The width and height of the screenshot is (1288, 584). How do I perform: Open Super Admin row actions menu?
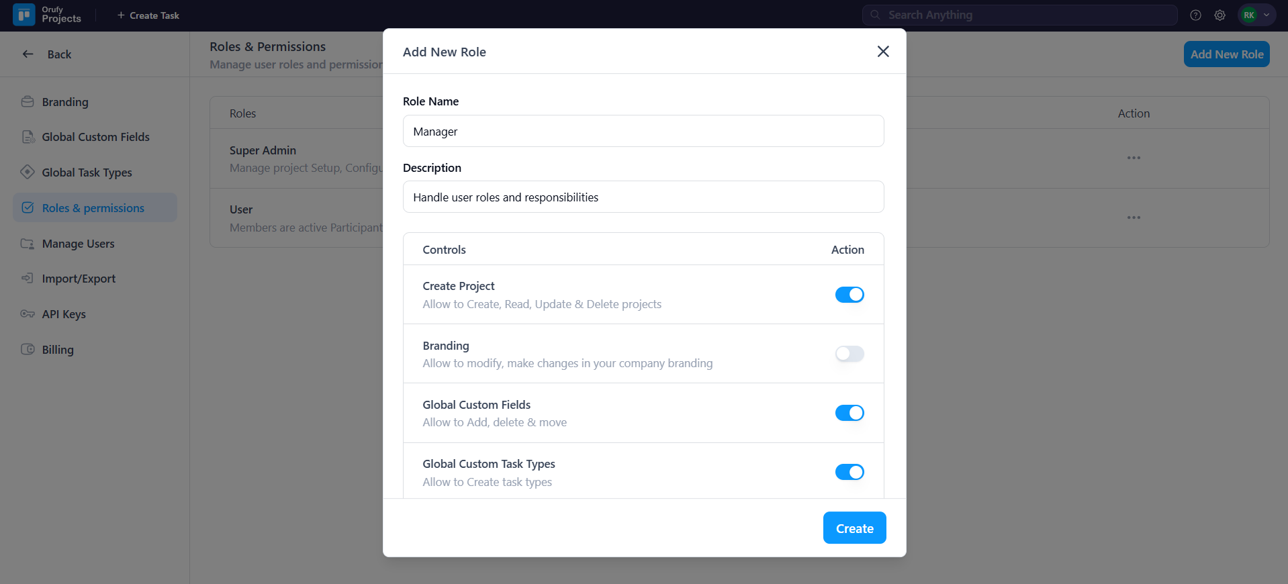[1134, 158]
